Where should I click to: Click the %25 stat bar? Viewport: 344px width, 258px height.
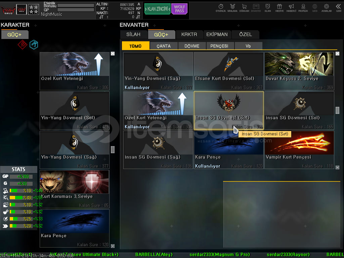[21, 219]
